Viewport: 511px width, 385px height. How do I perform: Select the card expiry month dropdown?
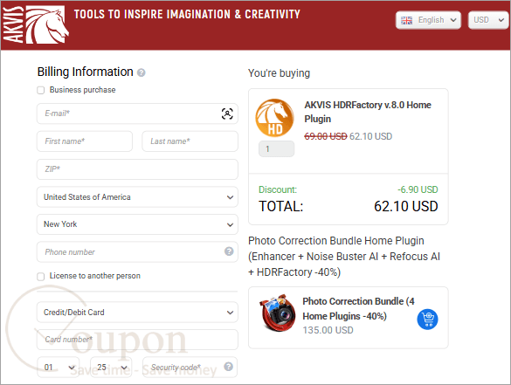59,367
